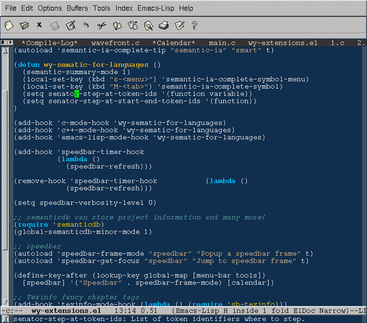Click semantic-summary-mode in the buffer
Viewport: 367px width, 323px height.
click(72, 72)
